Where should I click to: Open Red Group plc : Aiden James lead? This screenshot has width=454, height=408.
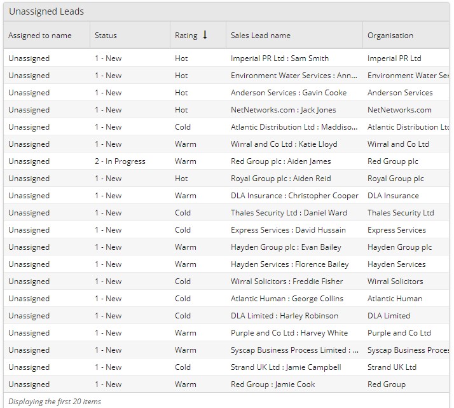click(281, 161)
